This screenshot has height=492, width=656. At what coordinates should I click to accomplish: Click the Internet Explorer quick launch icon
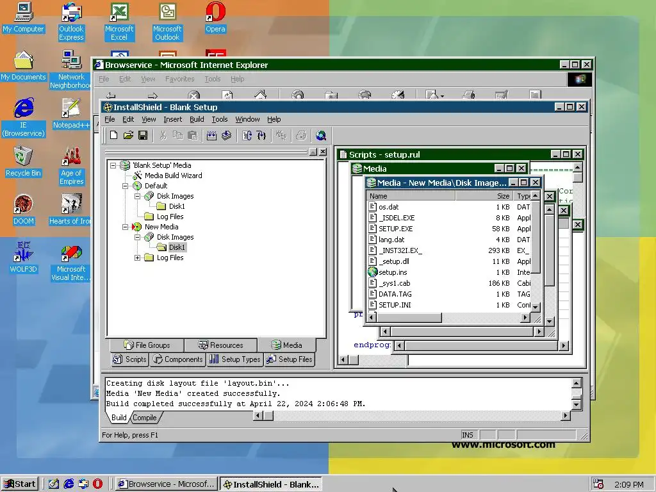pos(68,484)
